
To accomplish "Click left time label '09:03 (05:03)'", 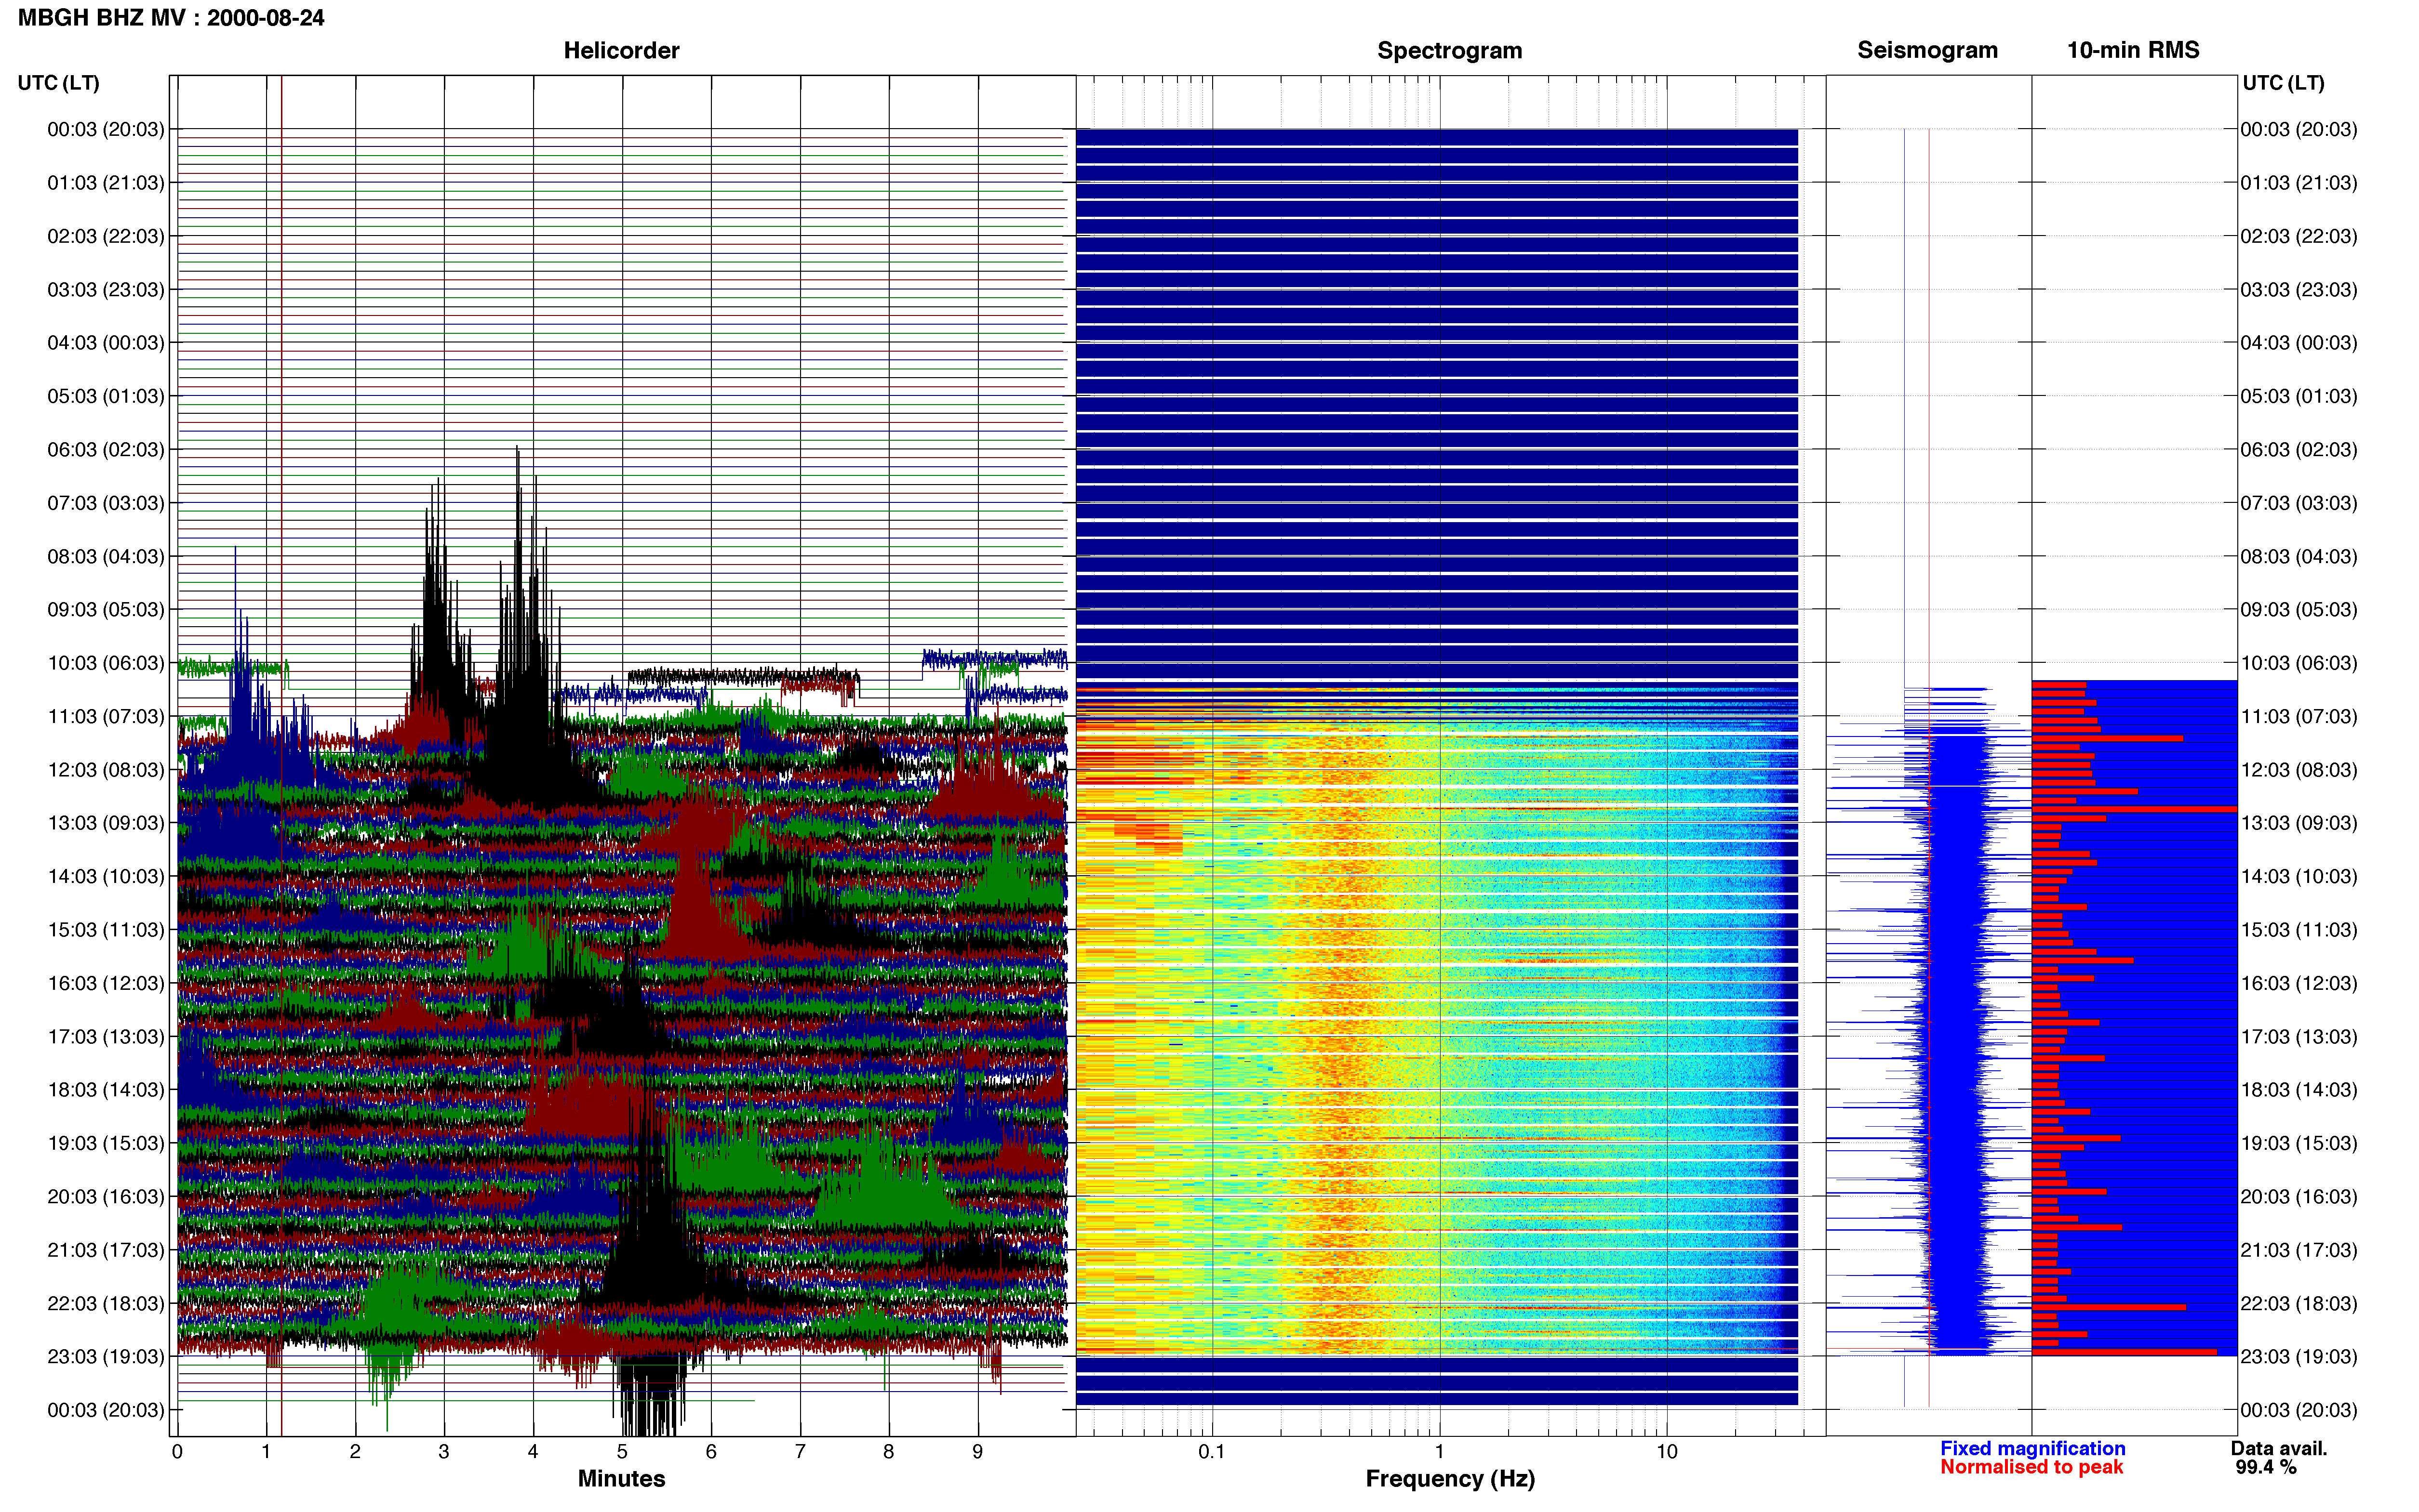I will click(106, 609).
